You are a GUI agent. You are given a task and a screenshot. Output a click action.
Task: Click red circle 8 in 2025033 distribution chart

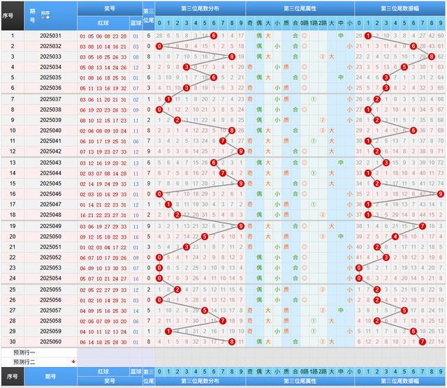(232, 57)
